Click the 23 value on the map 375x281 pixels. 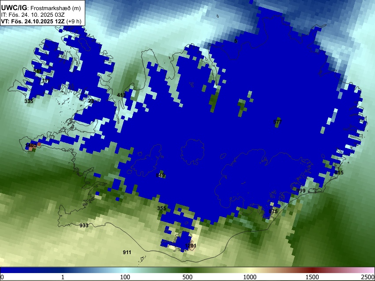[x=91, y=101]
